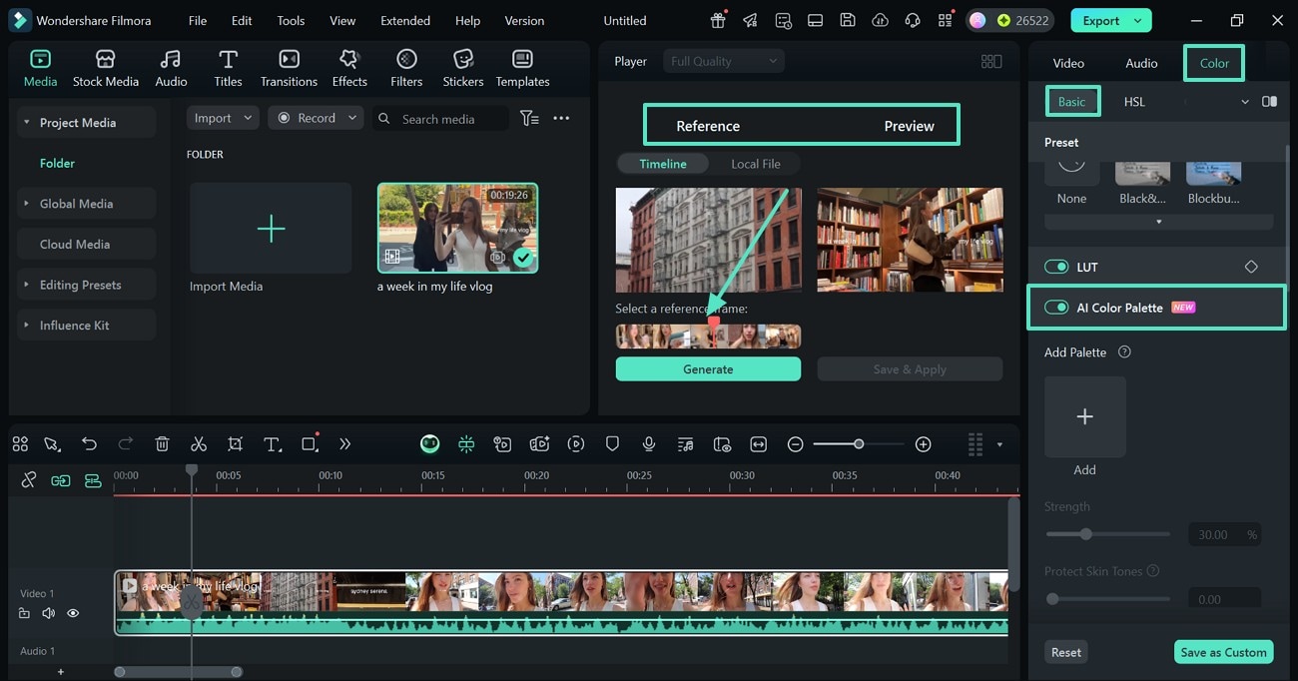Viewport: 1298px width, 681px height.
Task: Click the delete trash icon
Action: (x=163, y=444)
